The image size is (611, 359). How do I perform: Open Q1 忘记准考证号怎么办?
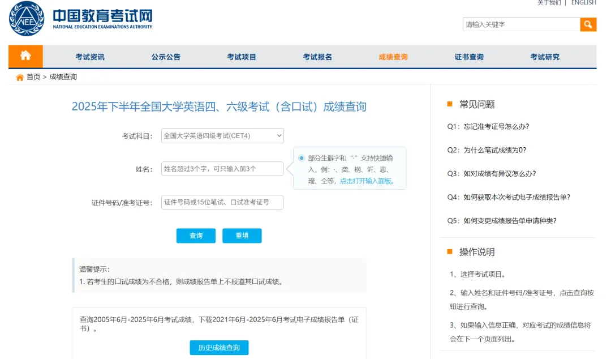488,126
